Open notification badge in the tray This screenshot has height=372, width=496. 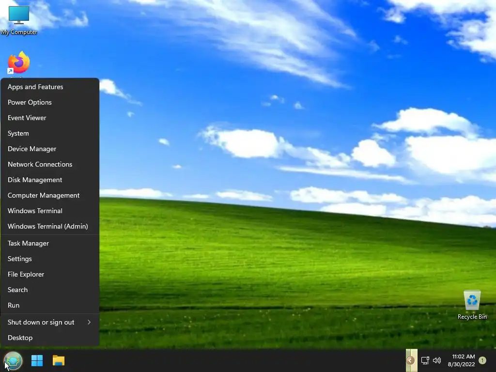point(482,360)
